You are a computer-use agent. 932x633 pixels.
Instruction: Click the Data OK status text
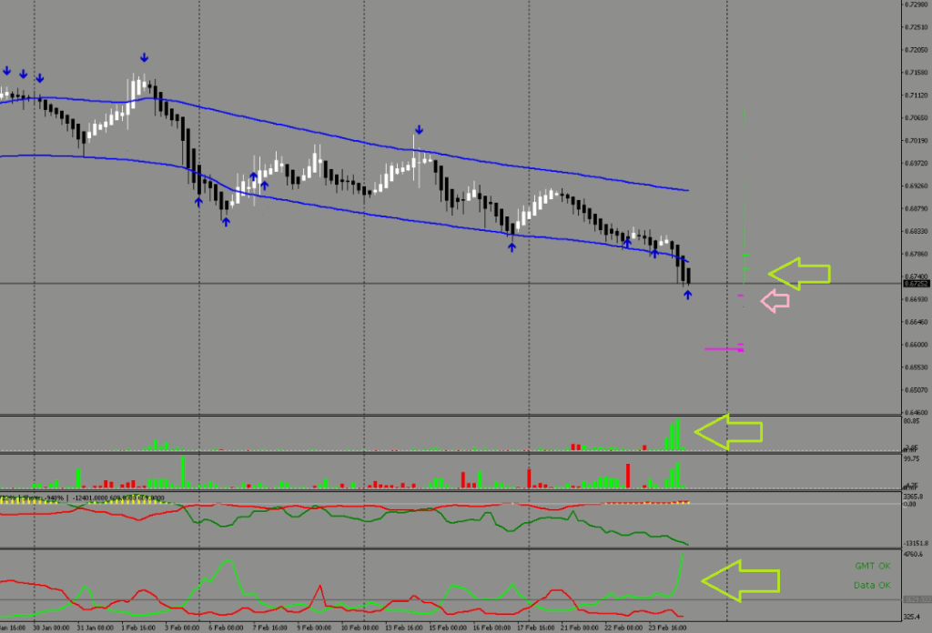872,585
